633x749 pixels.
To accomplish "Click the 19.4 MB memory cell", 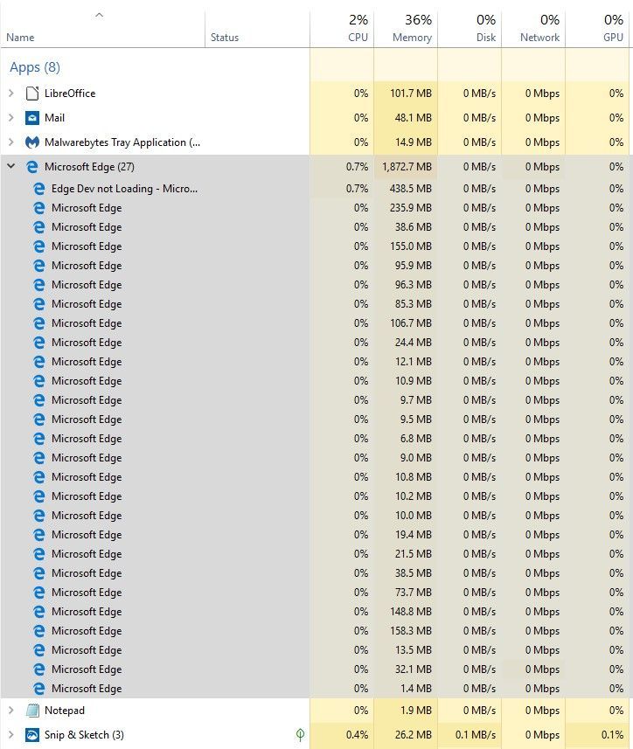I will [x=406, y=535].
